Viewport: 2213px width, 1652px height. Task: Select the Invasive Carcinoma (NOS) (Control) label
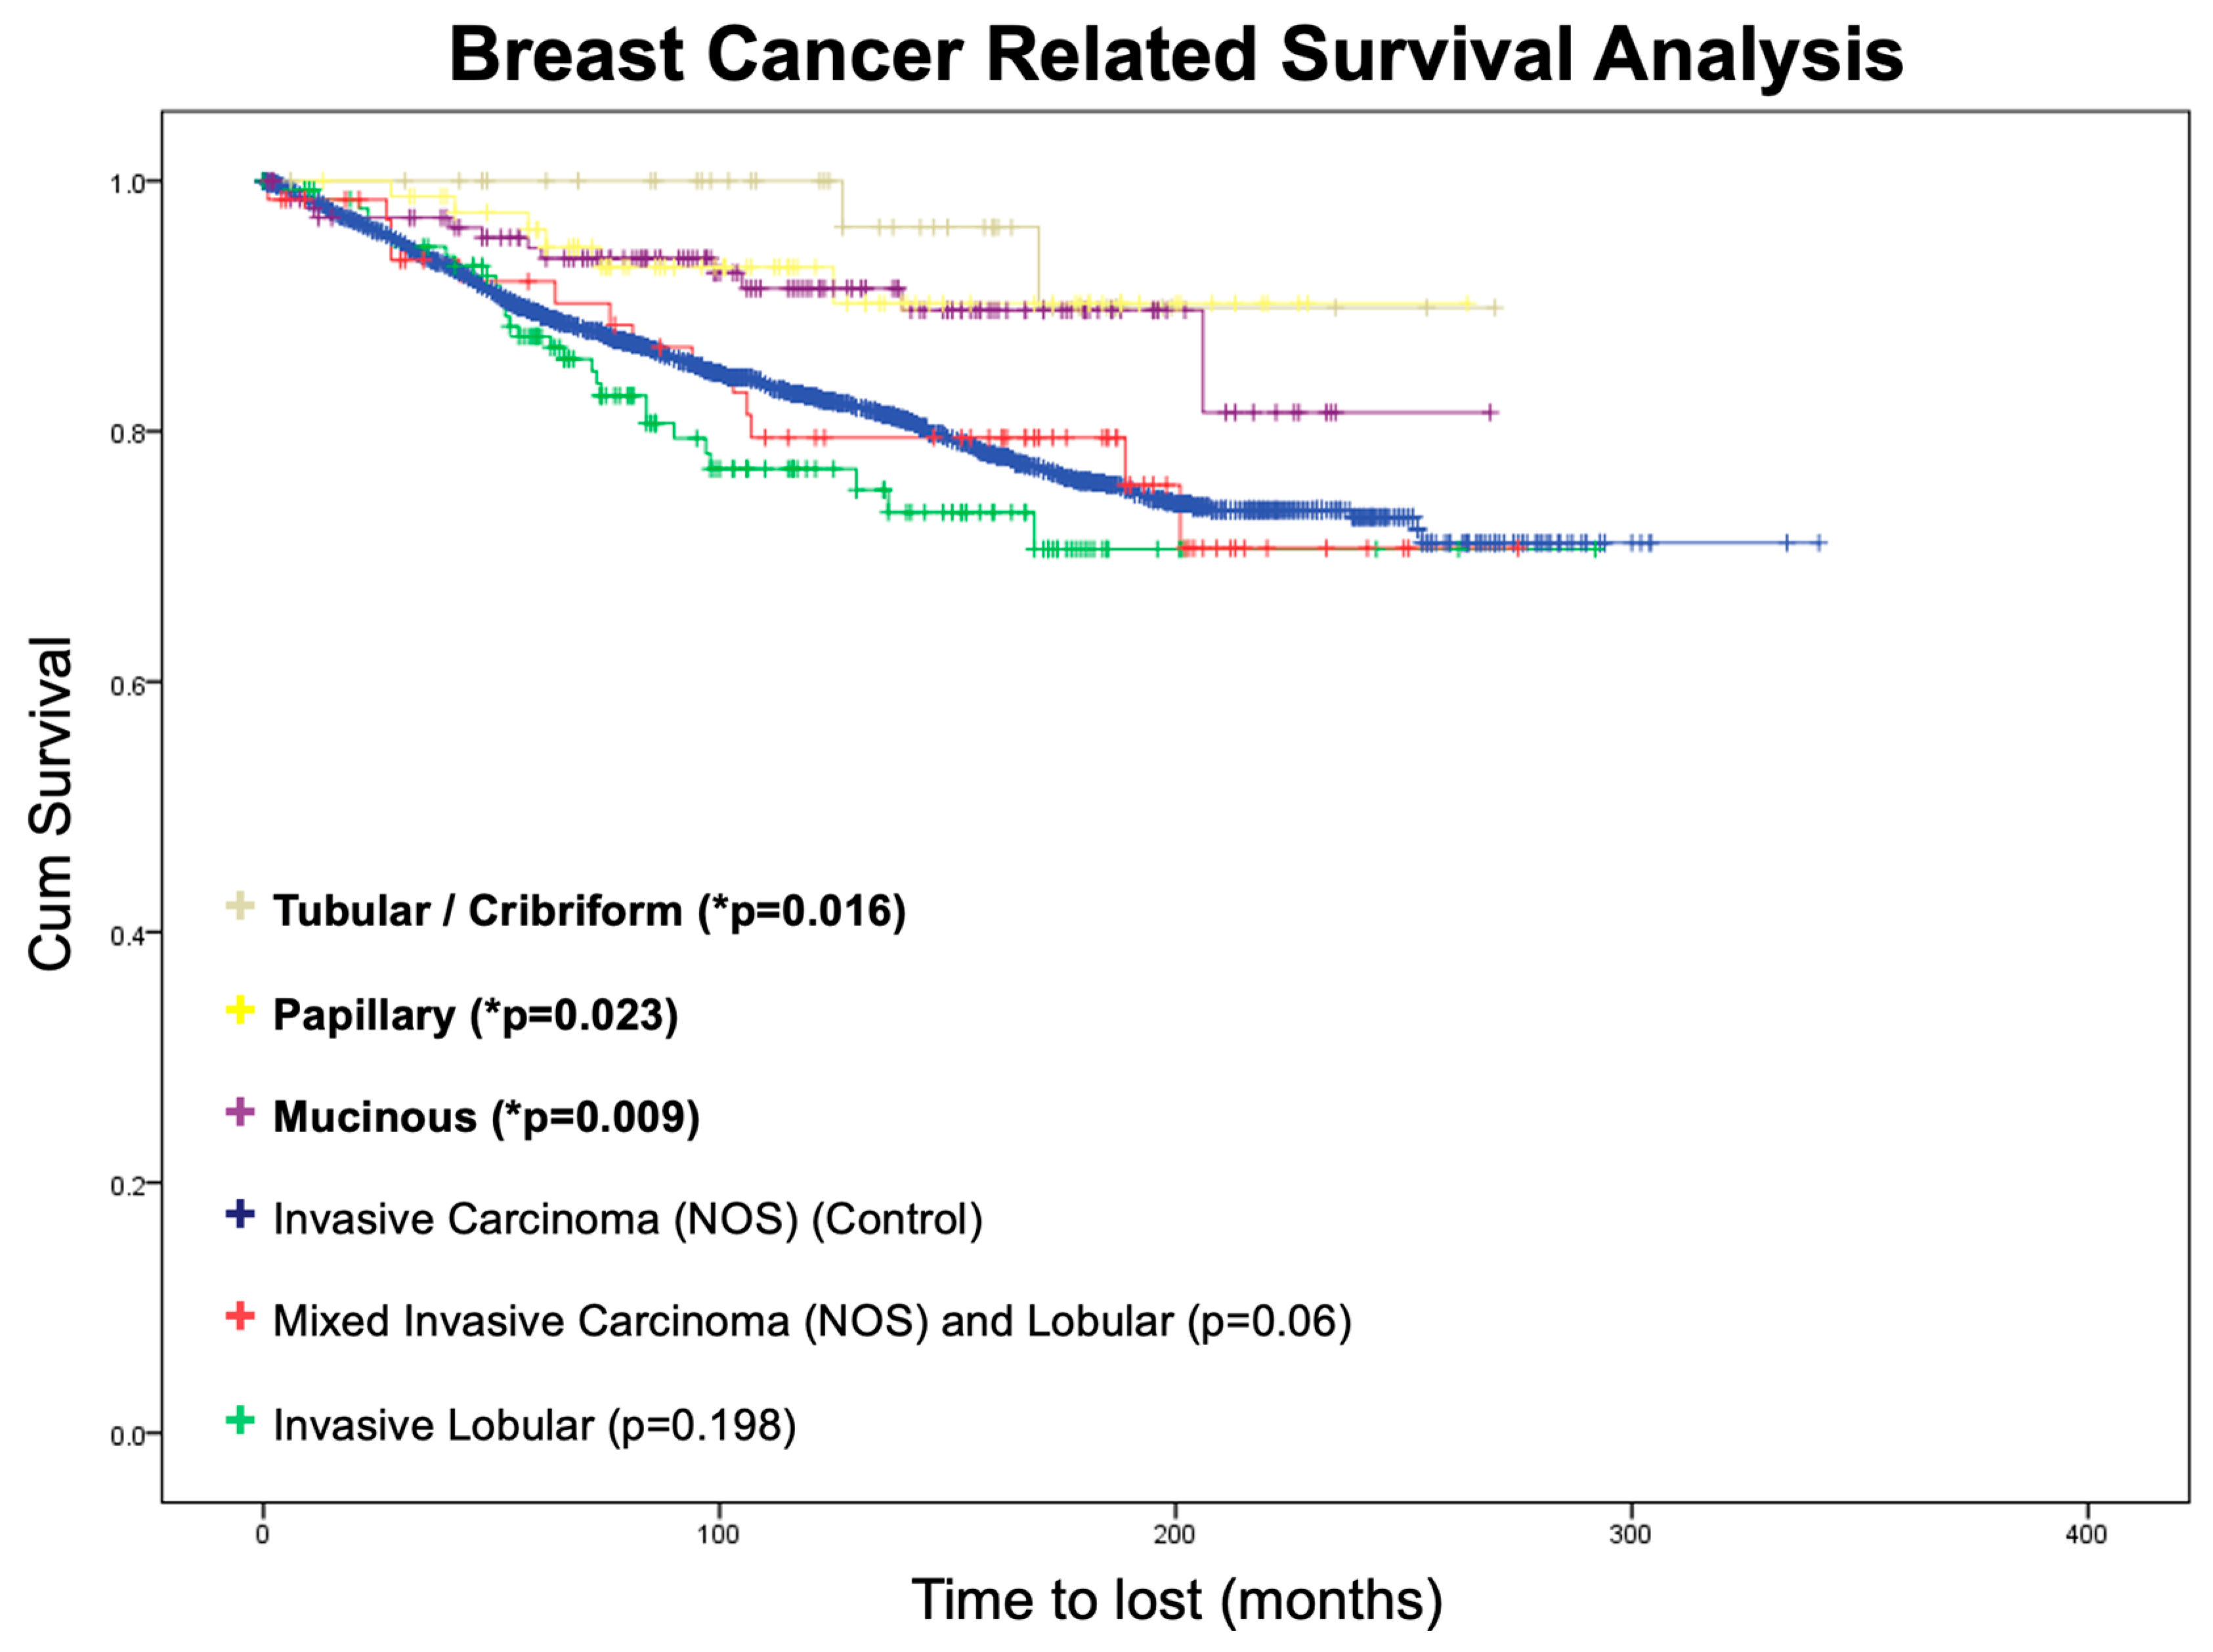coord(628,1220)
